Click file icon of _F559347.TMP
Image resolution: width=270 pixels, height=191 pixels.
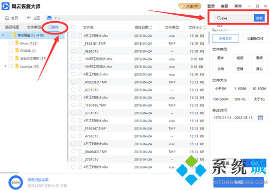pos(80,128)
